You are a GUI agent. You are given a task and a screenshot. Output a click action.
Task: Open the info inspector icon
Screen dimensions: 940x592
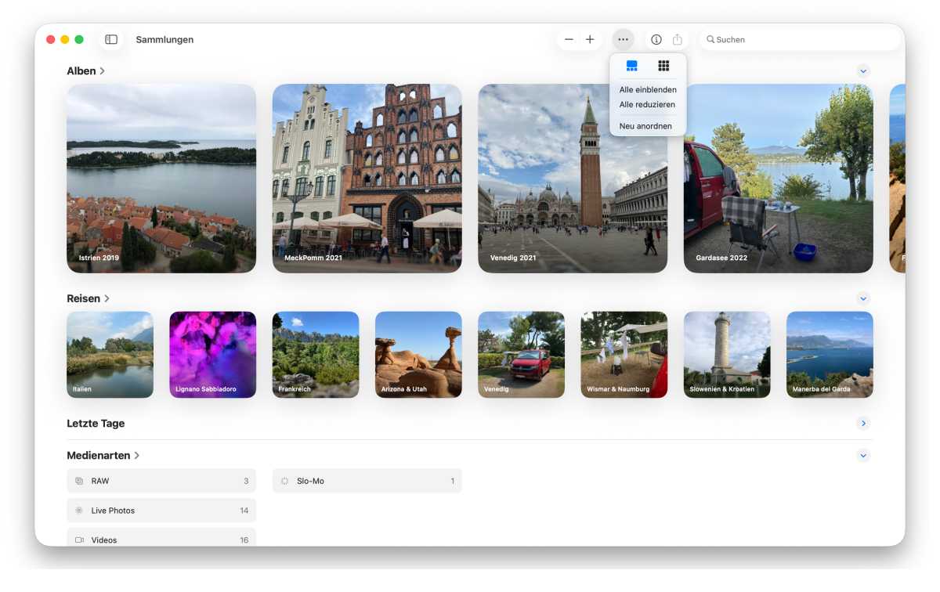coord(656,39)
